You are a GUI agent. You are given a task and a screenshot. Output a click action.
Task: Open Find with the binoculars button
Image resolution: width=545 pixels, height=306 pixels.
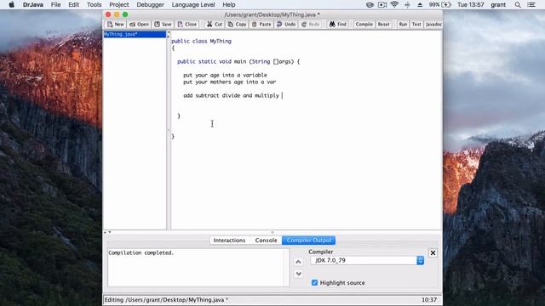click(x=338, y=25)
